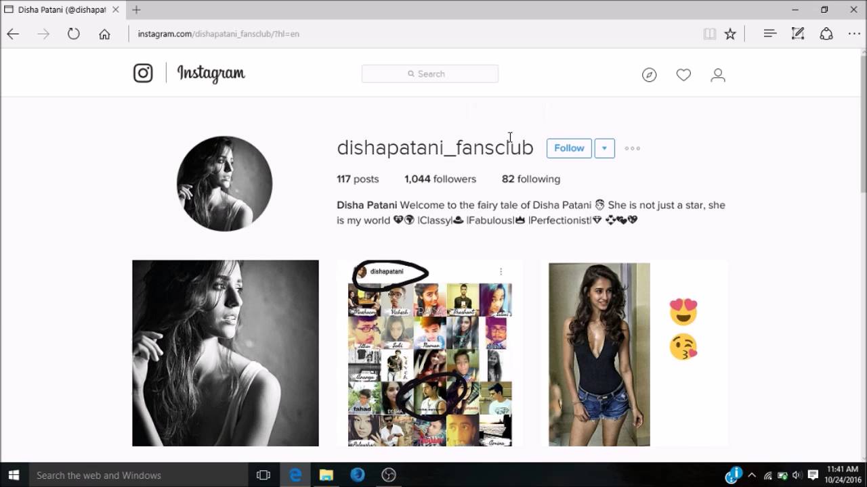Screen dimensions: 867x487
Task: Follow dishapatani_fansclub
Action: coord(569,148)
